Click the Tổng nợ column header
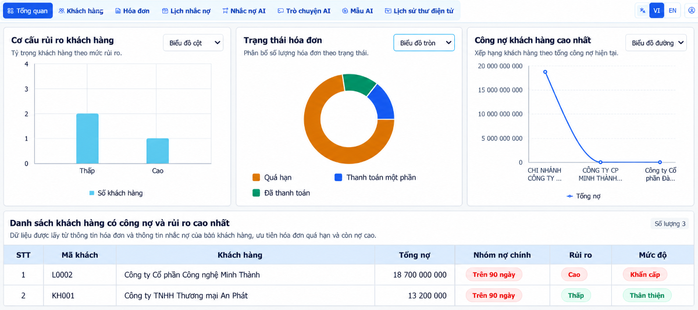 [x=415, y=255]
